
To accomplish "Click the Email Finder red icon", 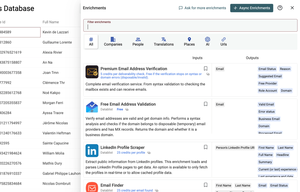I will tap(92, 187).
